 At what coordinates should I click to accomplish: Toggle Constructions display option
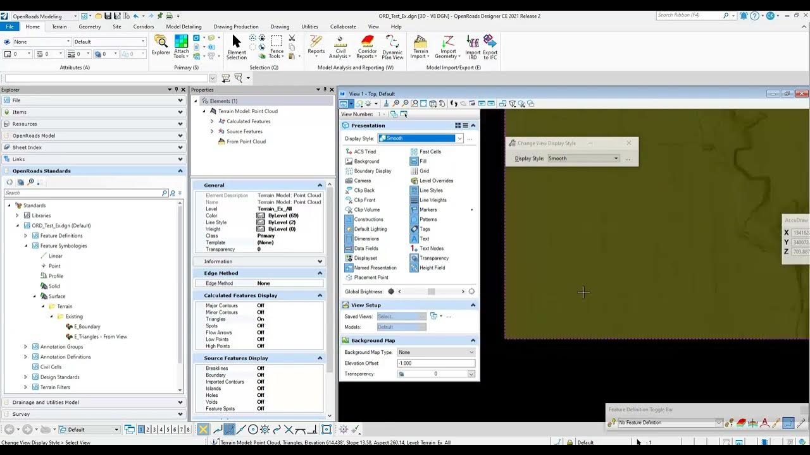coord(364,219)
